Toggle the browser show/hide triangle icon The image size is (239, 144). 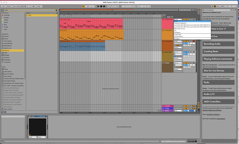point(2,10)
